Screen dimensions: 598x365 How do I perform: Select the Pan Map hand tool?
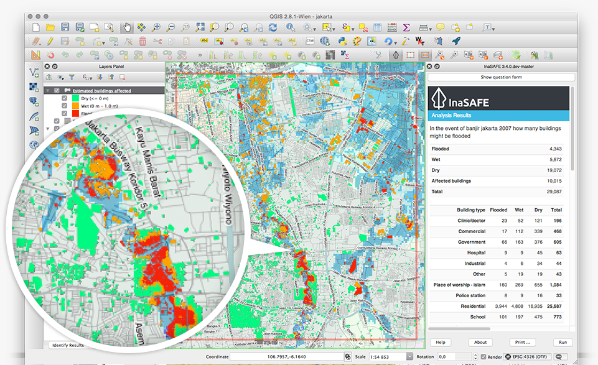[126, 27]
